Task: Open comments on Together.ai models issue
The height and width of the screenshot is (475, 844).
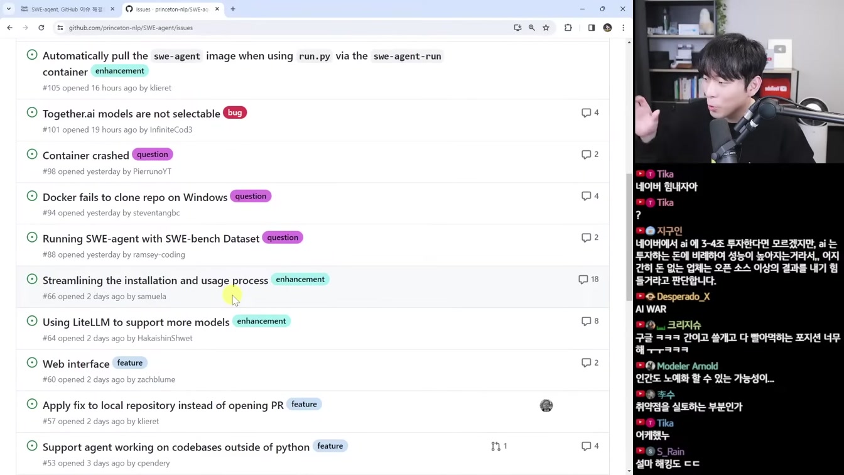Action: pos(590,112)
